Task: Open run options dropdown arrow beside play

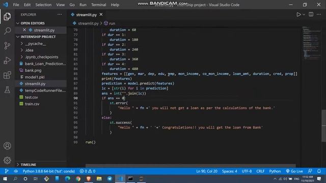Action: tap(304, 15)
